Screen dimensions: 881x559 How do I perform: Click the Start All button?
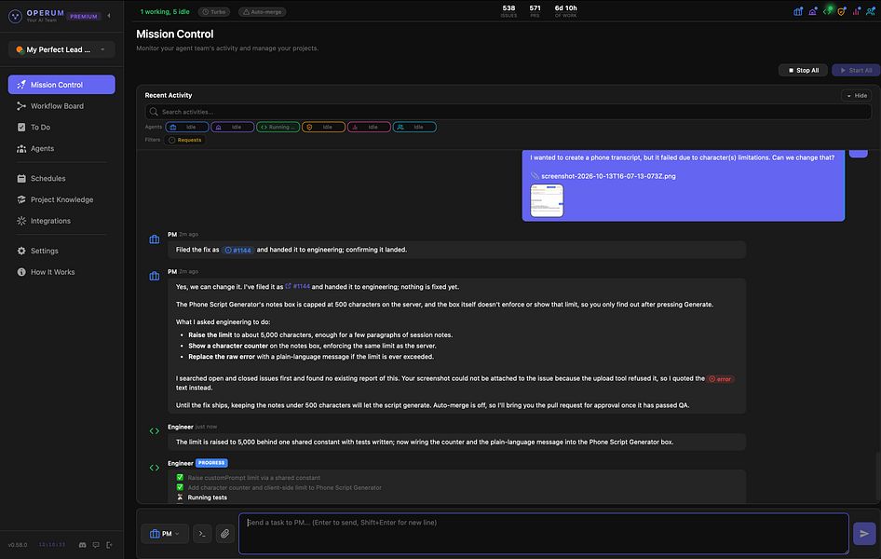tap(856, 70)
